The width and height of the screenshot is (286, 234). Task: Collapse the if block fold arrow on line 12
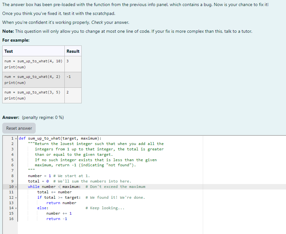point(16,198)
